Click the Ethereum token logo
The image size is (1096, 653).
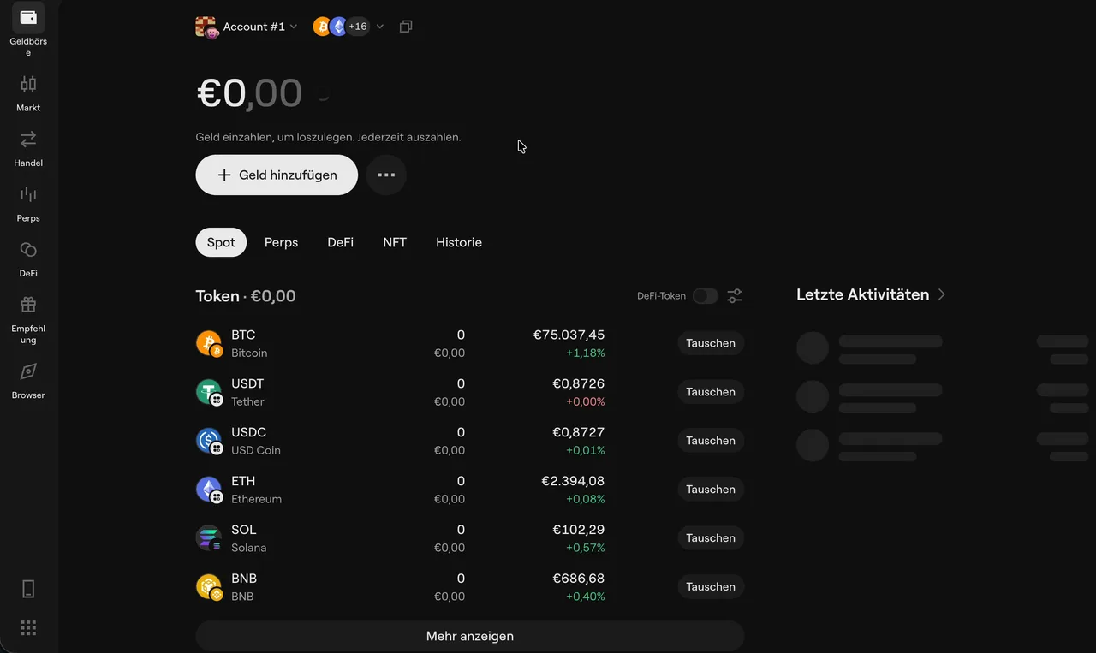(x=209, y=490)
